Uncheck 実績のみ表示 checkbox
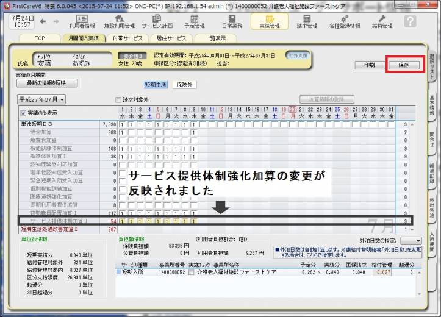This screenshot has height=317, width=441. click(x=24, y=113)
